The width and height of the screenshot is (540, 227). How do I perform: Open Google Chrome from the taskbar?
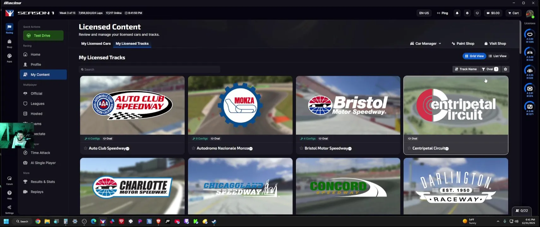[x=38, y=221]
